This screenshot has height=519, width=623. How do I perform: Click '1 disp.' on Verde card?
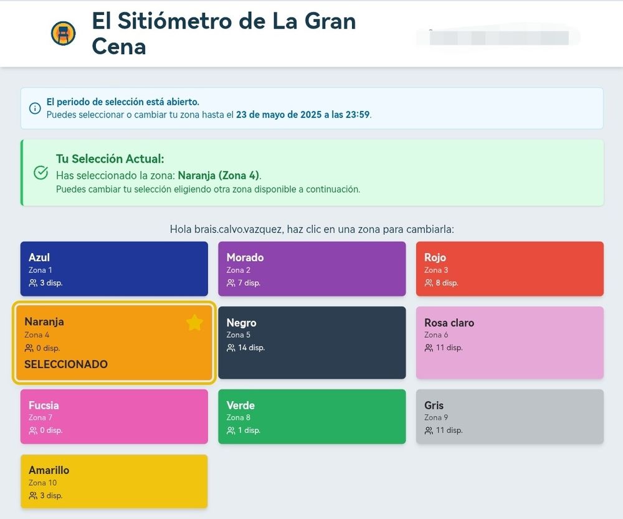(249, 431)
